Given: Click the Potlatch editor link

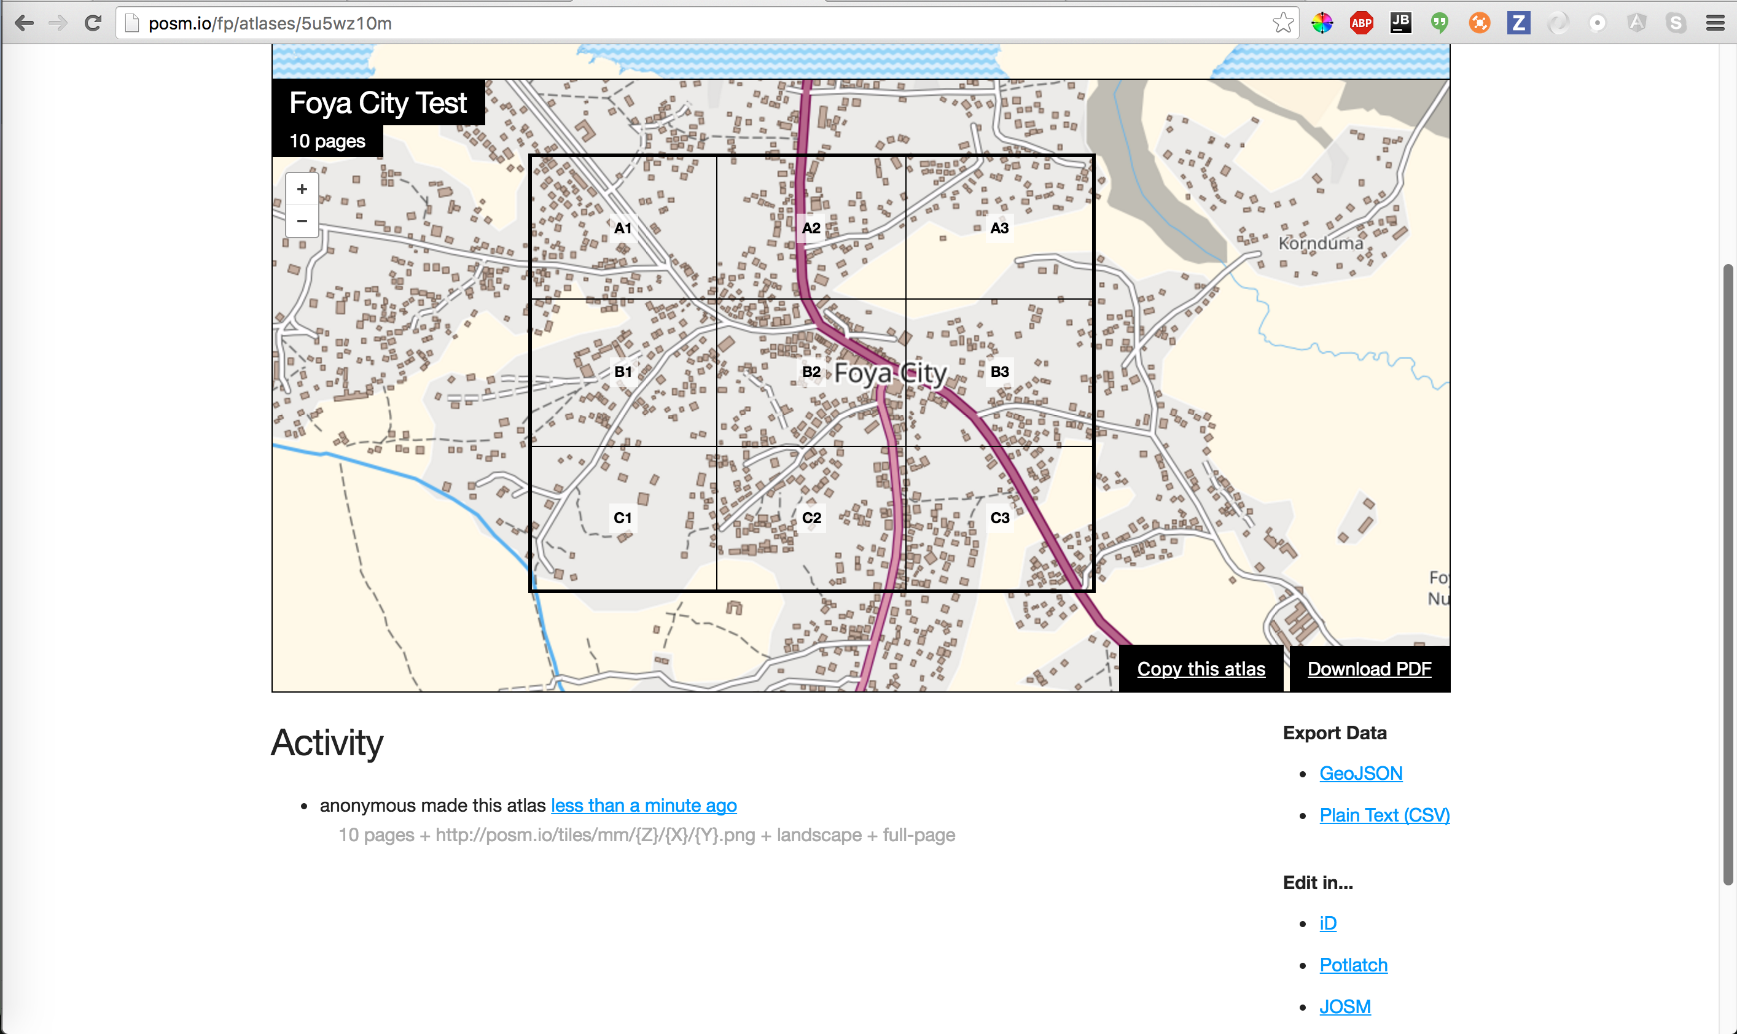Looking at the screenshot, I should pyautogui.click(x=1352, y=963).
